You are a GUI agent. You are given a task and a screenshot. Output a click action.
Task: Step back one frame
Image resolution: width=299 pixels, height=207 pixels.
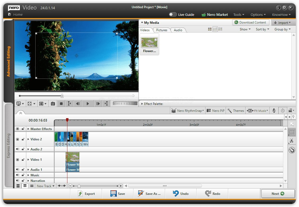coord(78,104)
